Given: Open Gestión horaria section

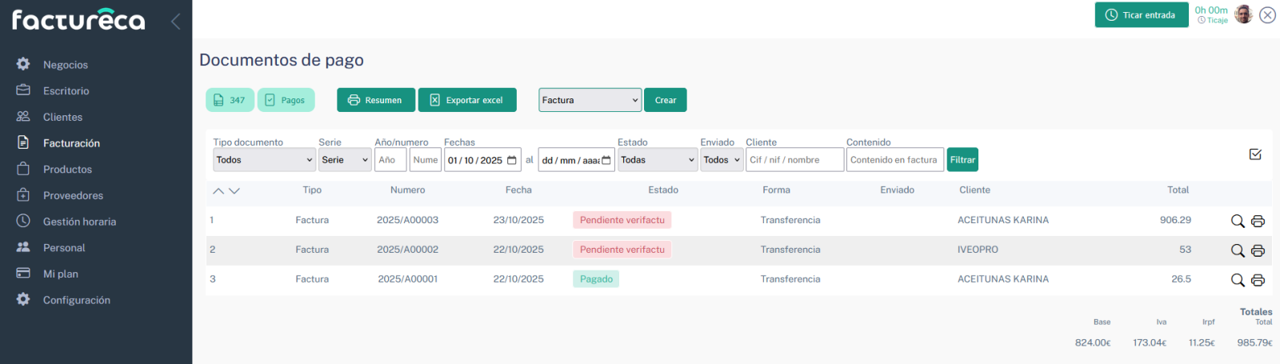Looking at the screenshot, I should pyautogui.click(x=79, y=222).
